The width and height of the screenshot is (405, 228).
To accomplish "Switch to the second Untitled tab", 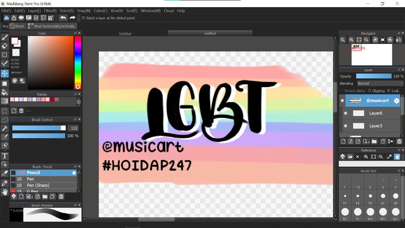I will click(x=210, y=33).
